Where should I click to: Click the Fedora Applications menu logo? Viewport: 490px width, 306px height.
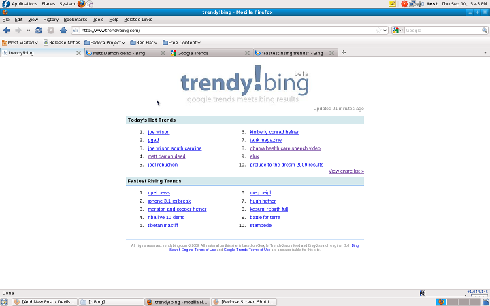tap(5, 4)
